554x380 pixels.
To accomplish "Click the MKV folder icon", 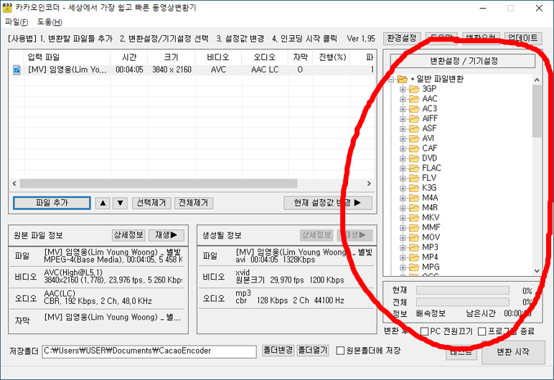I will pos(414,217).
